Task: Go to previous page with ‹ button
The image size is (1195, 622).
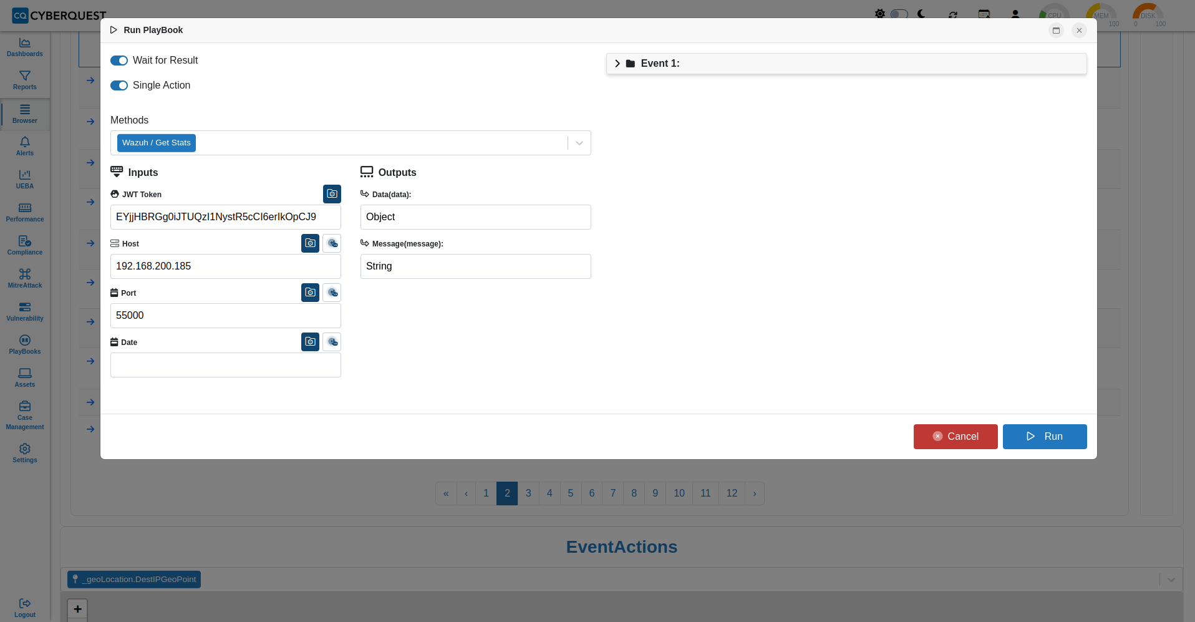Action: click(466, 493)
